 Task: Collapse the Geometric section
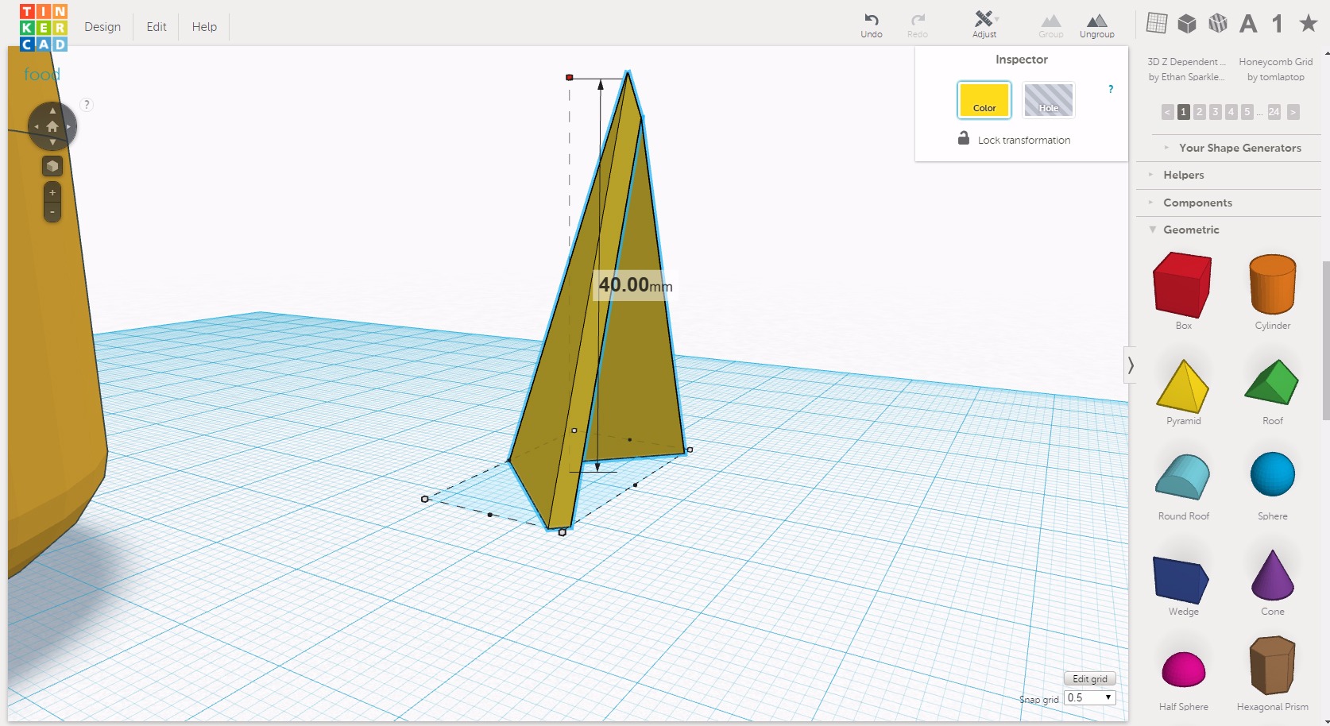[1184, 230]
